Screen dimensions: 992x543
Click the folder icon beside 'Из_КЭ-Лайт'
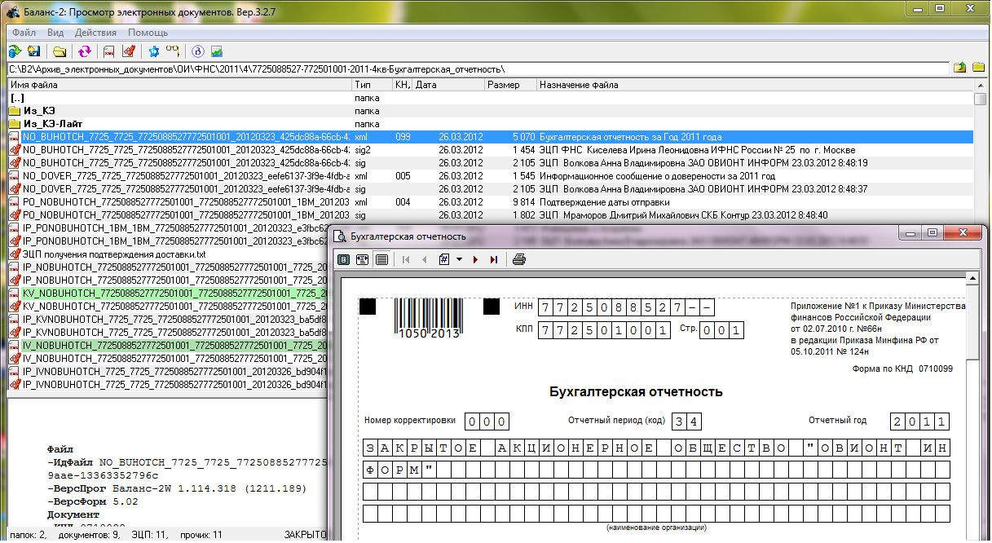click(x=15, y=124)
